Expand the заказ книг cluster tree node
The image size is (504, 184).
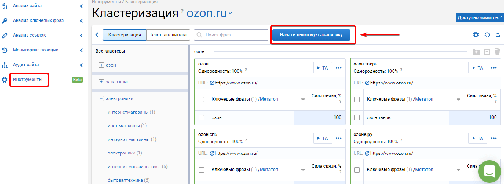[101, 82]
